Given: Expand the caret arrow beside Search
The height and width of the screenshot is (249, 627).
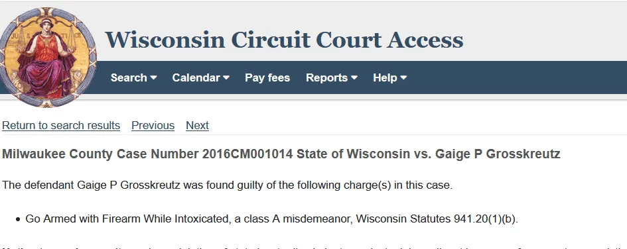Looking at the screenshot, I should tap(153, 78).
